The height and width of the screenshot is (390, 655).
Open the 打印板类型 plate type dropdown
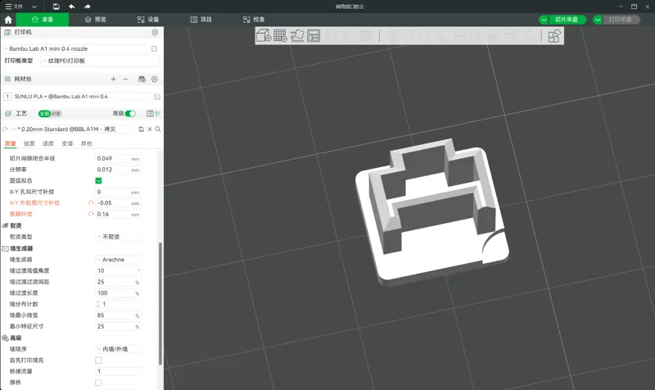[100, 61]
